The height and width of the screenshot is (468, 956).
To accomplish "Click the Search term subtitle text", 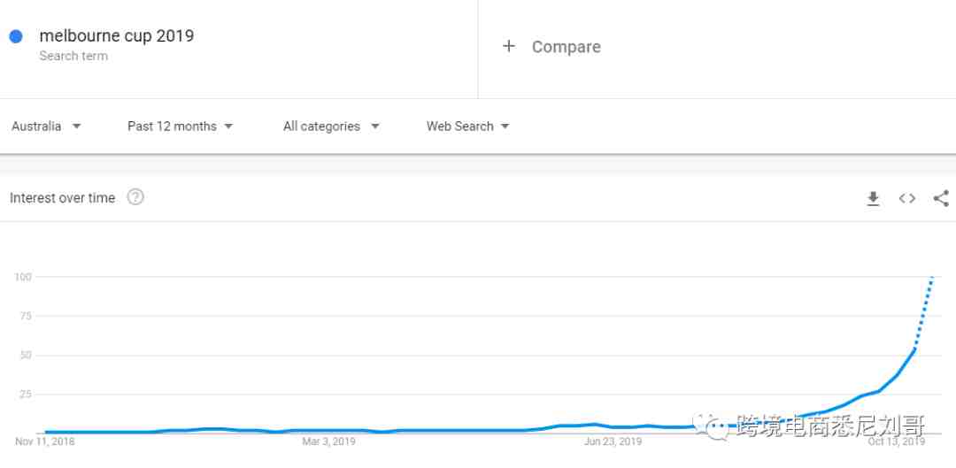I will click(73, 56).
